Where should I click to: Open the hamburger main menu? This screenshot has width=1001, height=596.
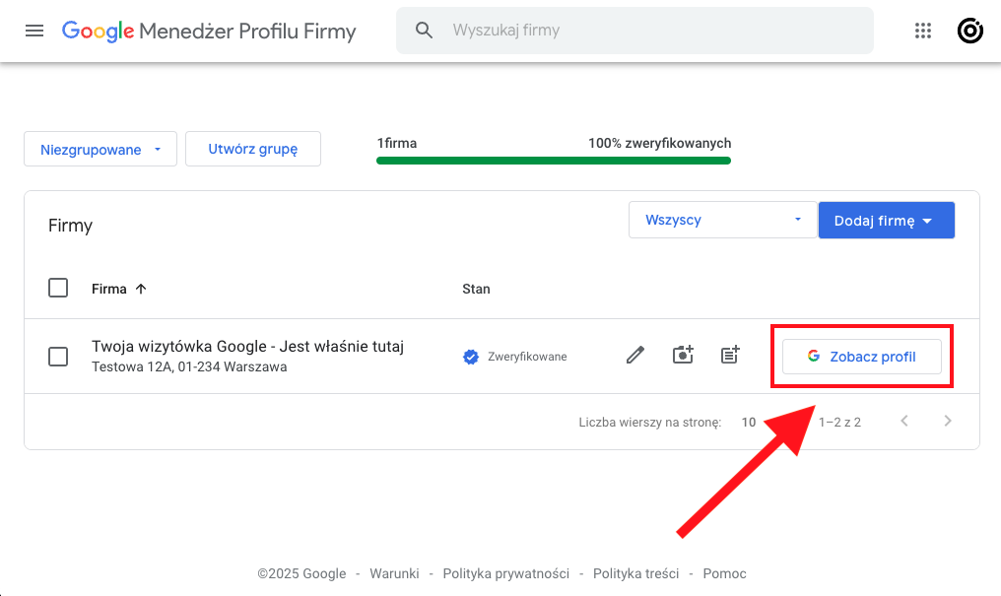click(34, 31)
